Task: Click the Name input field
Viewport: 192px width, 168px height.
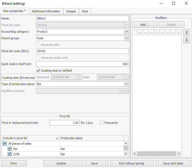Action: click(82, 18)
